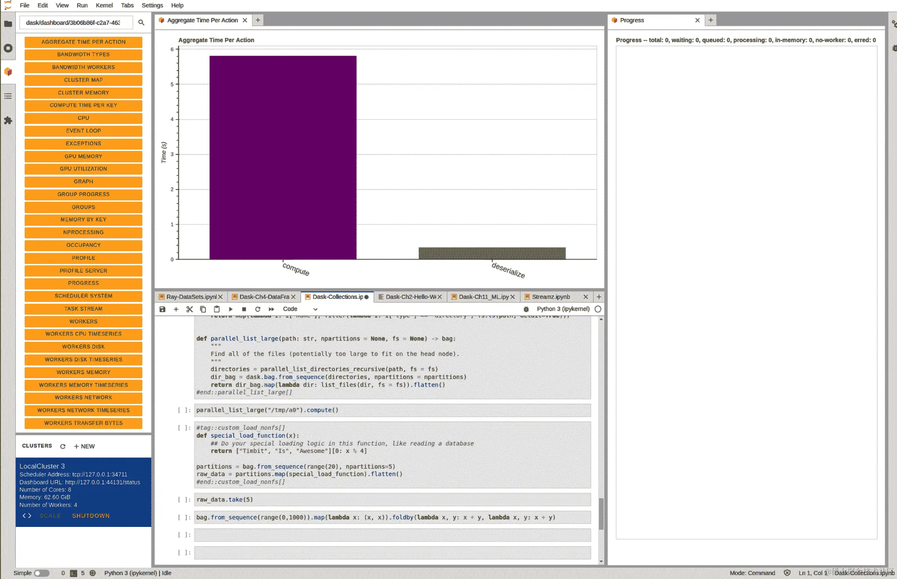Image resolution: width=897 pixels, height=579 pixels.
Task: Click the search icon beside dashboard URL field
Action: click(x=141, y=22)
